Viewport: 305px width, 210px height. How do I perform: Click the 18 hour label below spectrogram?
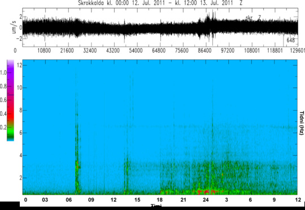(x=160, y=200)
